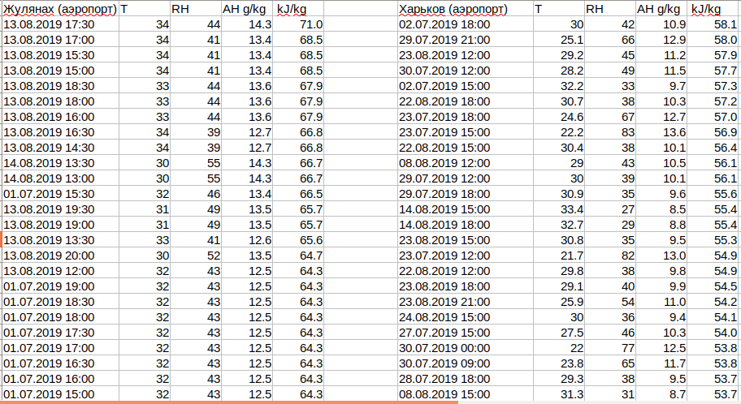Screen dimensions: 741x404
Task: Select cell '01.07.2019 16:00'
Action: pos(60,379)
